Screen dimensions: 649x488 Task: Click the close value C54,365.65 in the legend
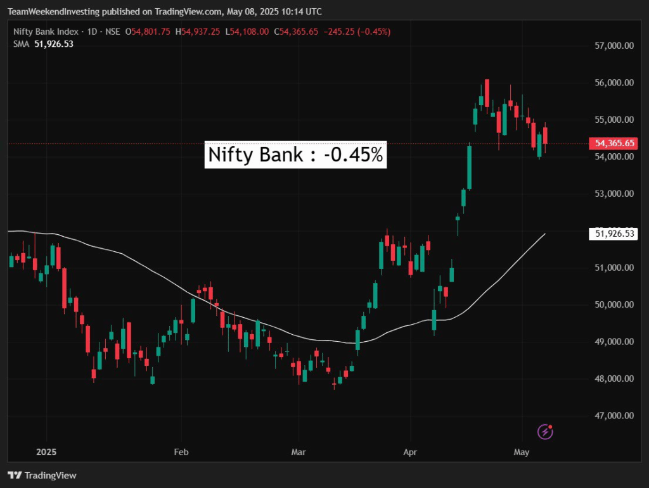point(296,32)
